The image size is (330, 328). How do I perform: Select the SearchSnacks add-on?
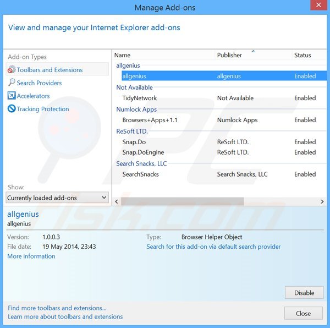(x=140, y=174)
